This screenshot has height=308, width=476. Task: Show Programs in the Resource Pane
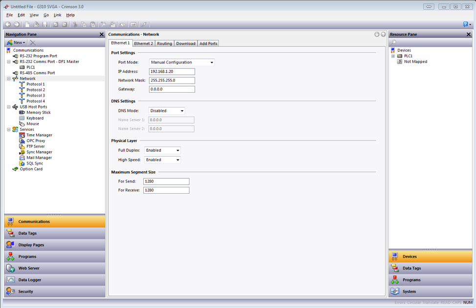tap(431, 280)
